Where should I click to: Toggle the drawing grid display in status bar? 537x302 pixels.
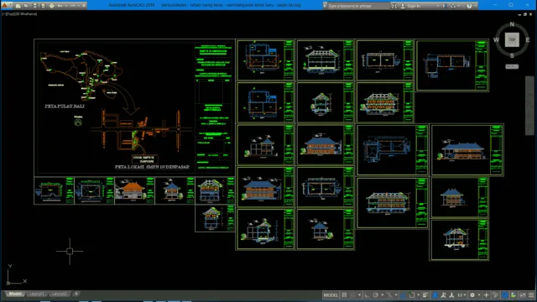tap(344, 295)
